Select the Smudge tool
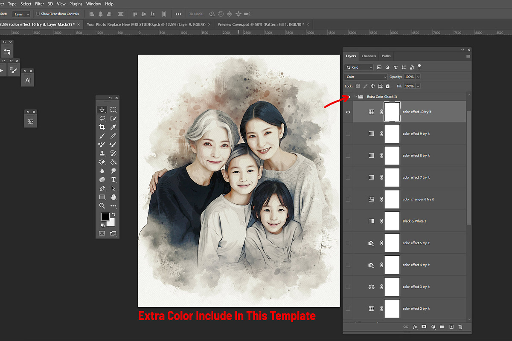Image resolution: width=512 pixels, height=341 pixels. (x=113, y=171)
